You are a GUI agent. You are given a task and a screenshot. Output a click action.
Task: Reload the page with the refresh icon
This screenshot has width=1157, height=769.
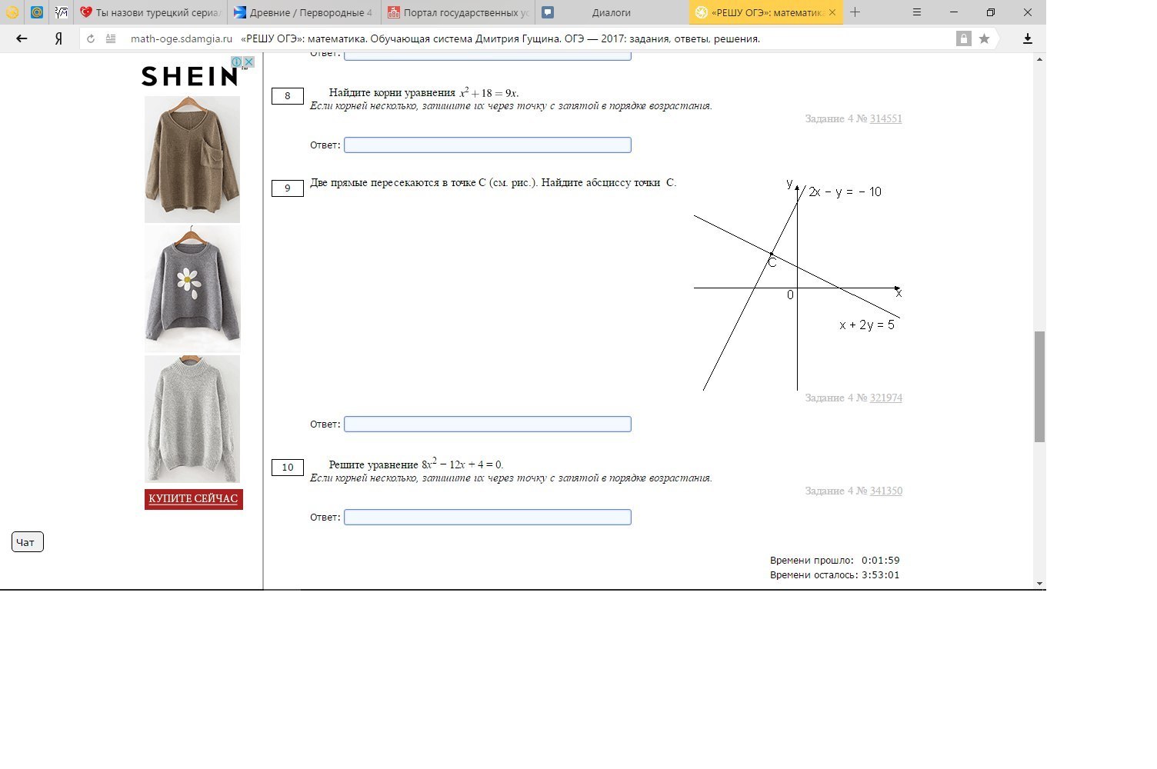click(x=91, y=38)
